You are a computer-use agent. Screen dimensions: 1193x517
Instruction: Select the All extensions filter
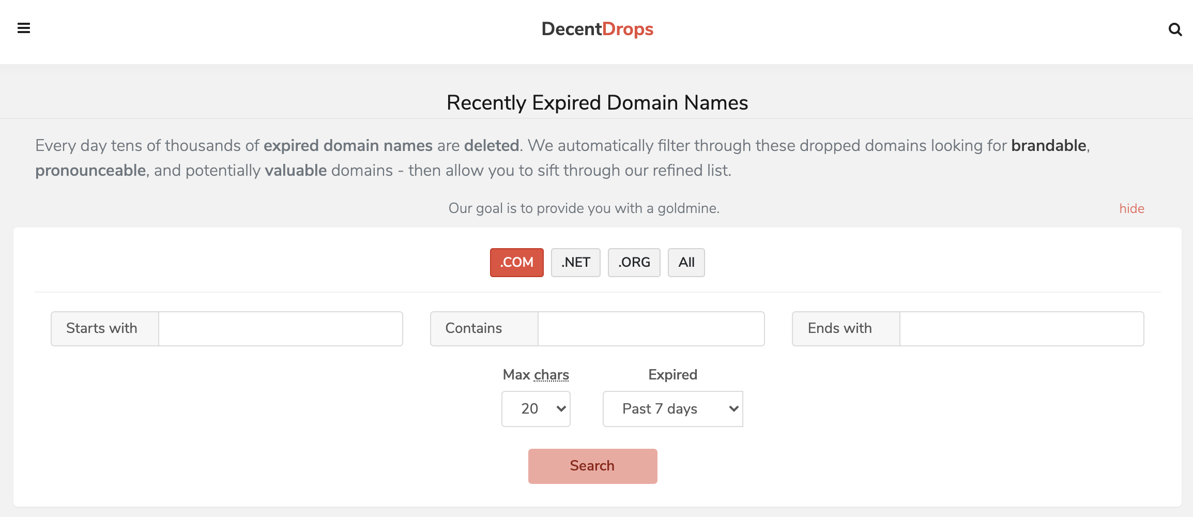686,262
